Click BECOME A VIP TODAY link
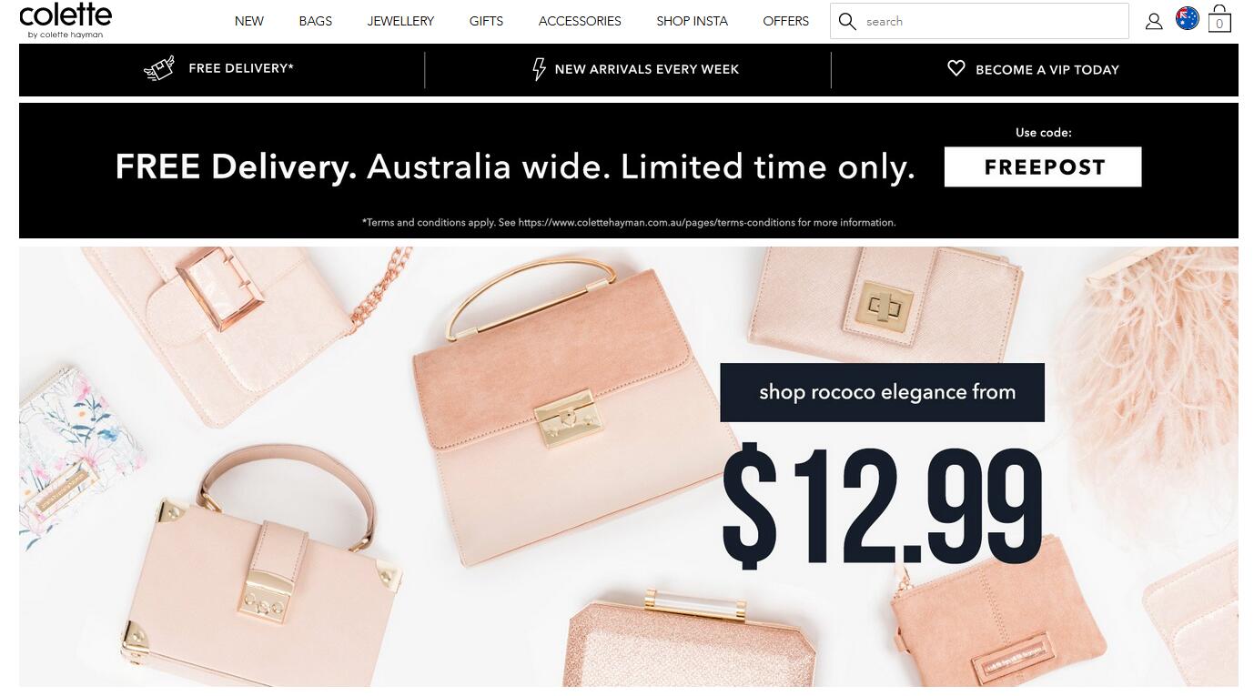Screen dimensions: 1254x696 (1047, 69)
